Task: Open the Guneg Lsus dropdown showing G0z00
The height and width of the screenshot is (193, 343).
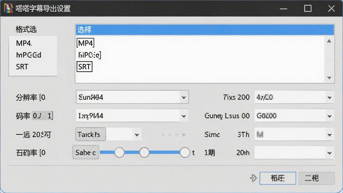Action: pos(294,116)
